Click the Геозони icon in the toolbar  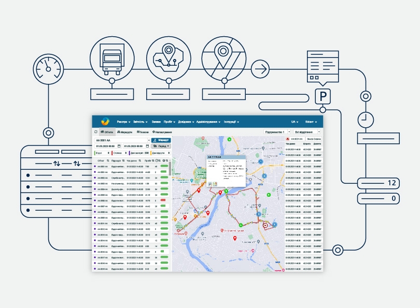click(x=138, y=132)
